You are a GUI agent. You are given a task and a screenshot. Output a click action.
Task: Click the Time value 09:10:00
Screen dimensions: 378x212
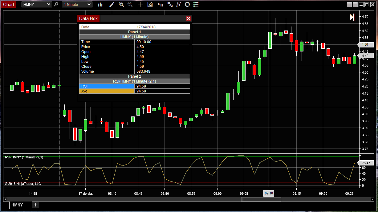[144, 42]
